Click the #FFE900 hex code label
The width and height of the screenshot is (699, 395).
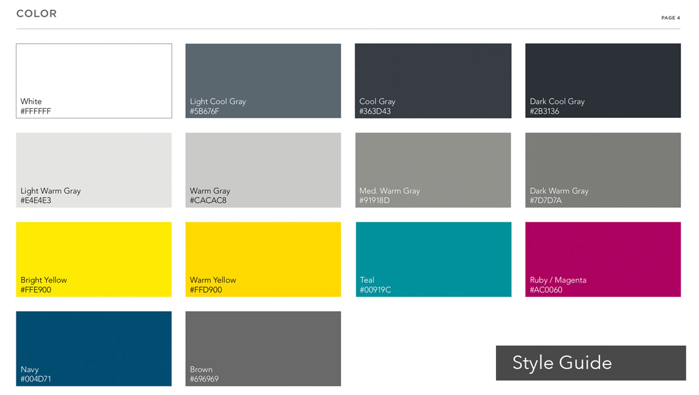pos(36,290)
